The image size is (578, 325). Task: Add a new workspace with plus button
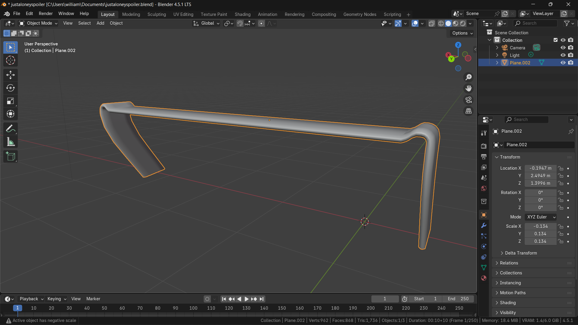click(408, 14)
